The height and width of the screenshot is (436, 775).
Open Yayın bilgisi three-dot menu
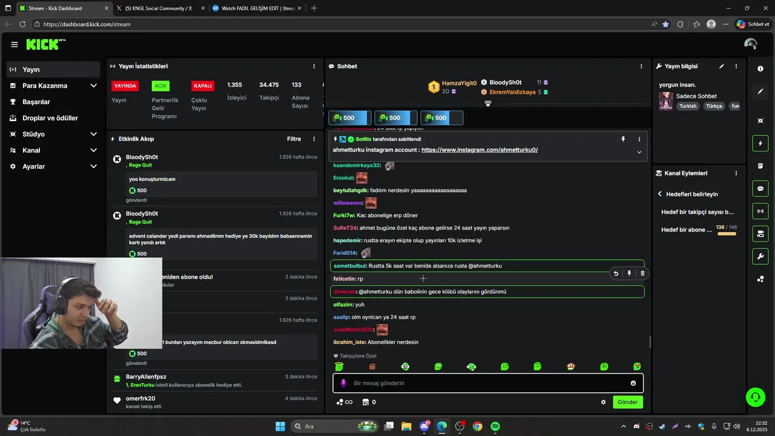(x=736, y=67)
